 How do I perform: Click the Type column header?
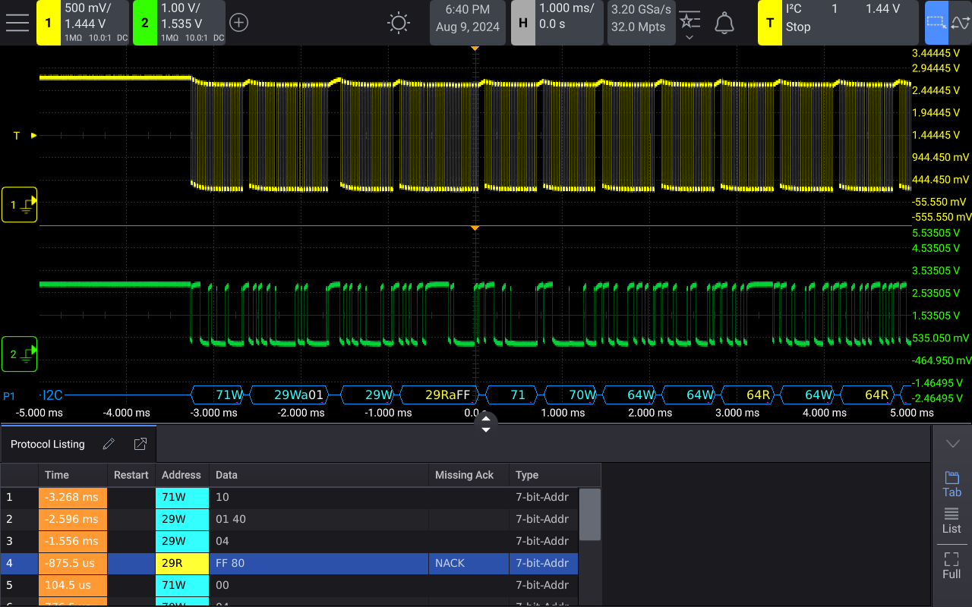click(x=544, y=475)
